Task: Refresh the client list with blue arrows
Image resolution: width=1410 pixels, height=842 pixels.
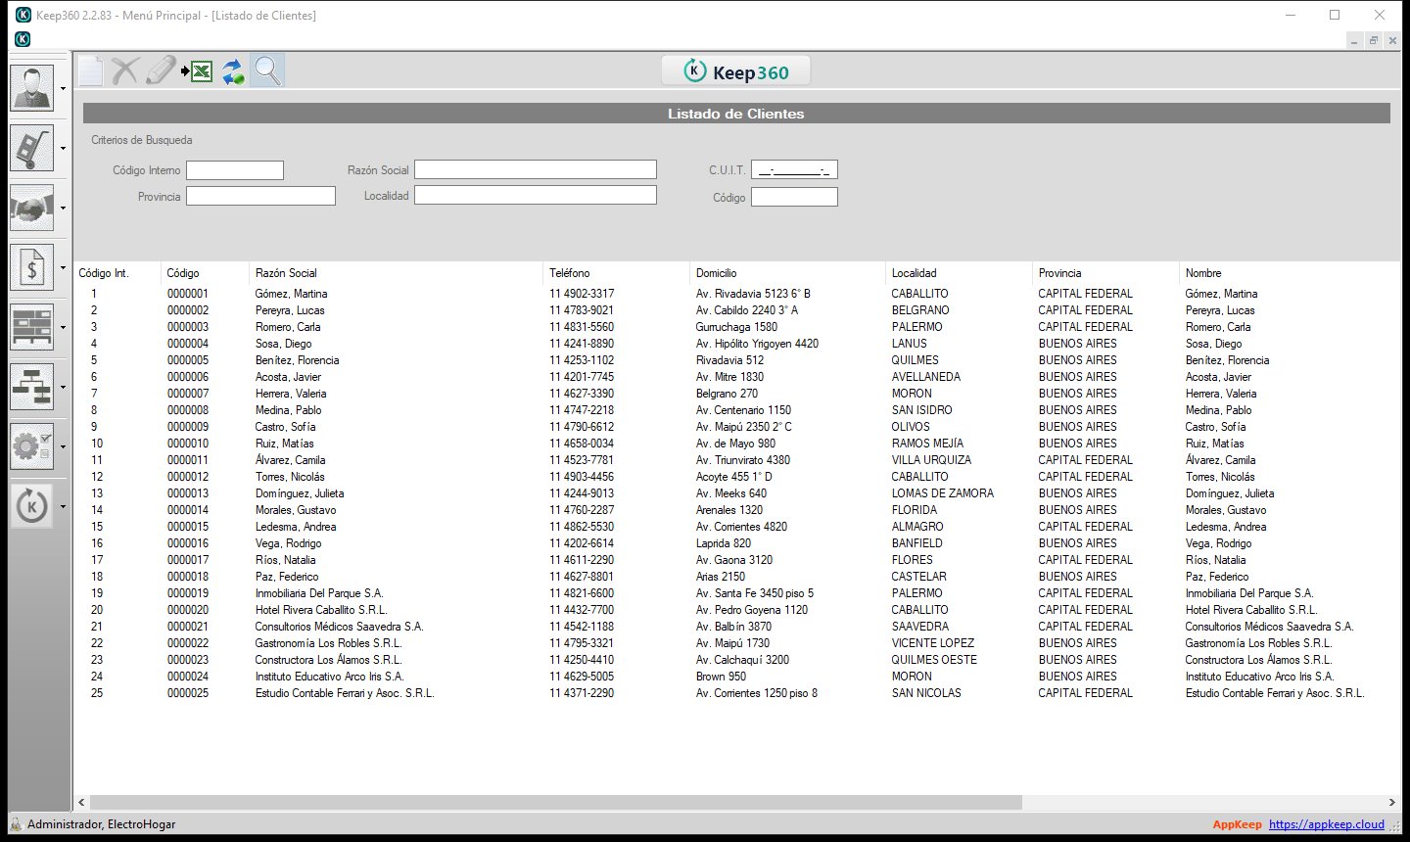Action: click(232, 71)
